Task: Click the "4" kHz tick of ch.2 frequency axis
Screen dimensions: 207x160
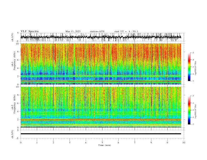Action: (x=18, y=111)
